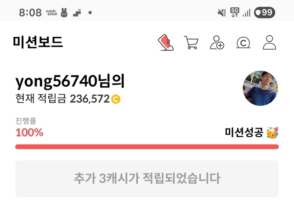Tap the red sneaker step icon
Viewport: 294px width, 202px height.
166,43
